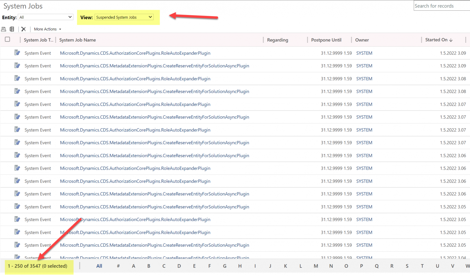Click the record icon on the first System Event row

pyautogui.click(x=17, y=52)
